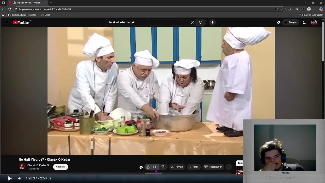Open browser settings and more menu
The height and width of the screenshot is (183, 325).
(x=315, y=9)
